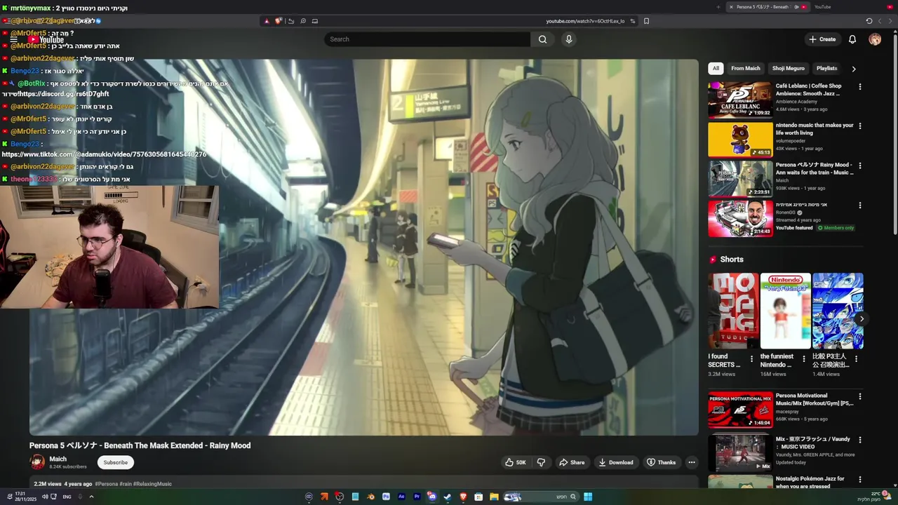Open After Effects from the taskbar
This screenshot has width=898, height=505.
tap(401, 497)
